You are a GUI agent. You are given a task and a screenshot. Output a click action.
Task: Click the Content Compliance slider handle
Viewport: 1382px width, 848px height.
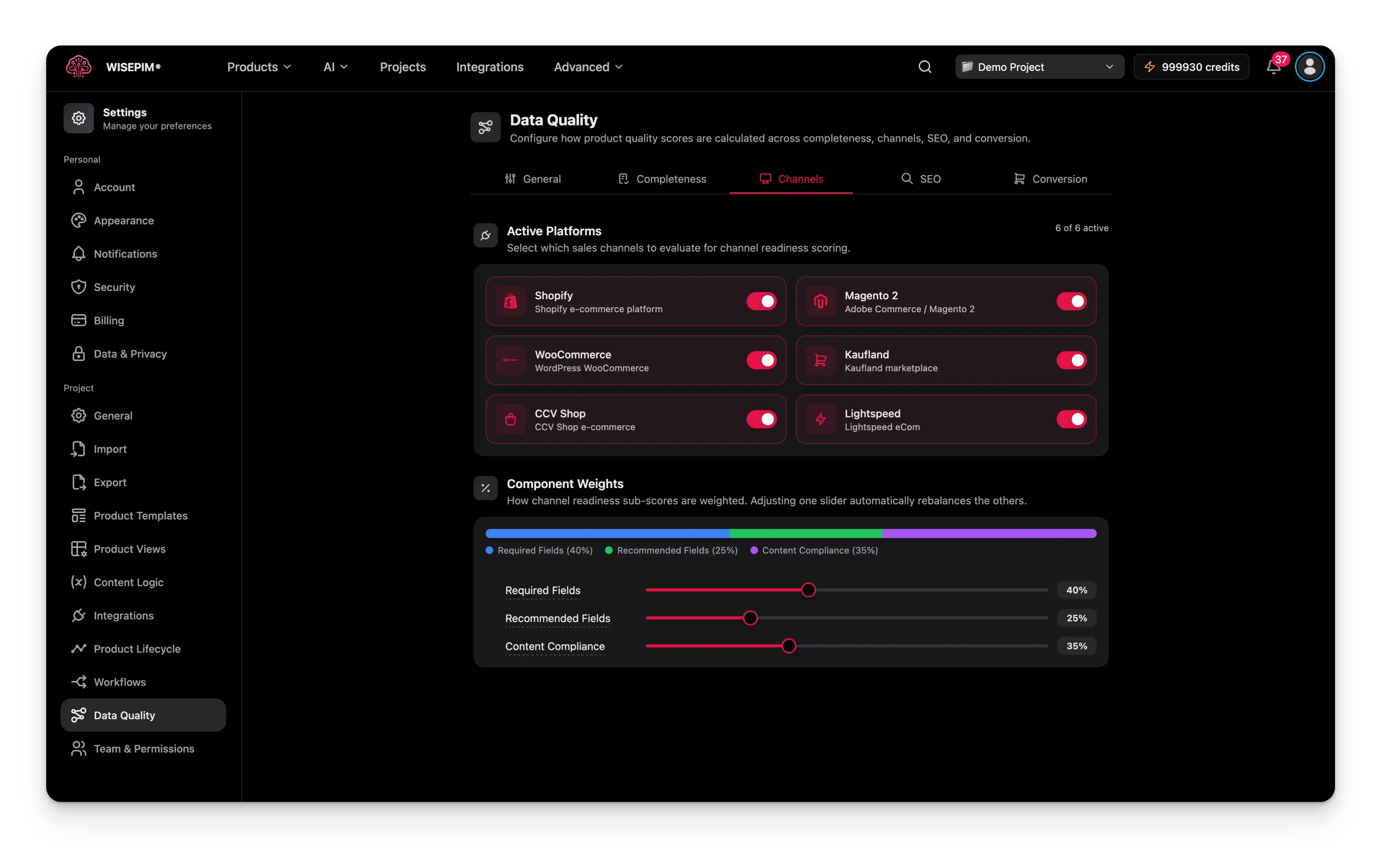click(x=789, y=646)
